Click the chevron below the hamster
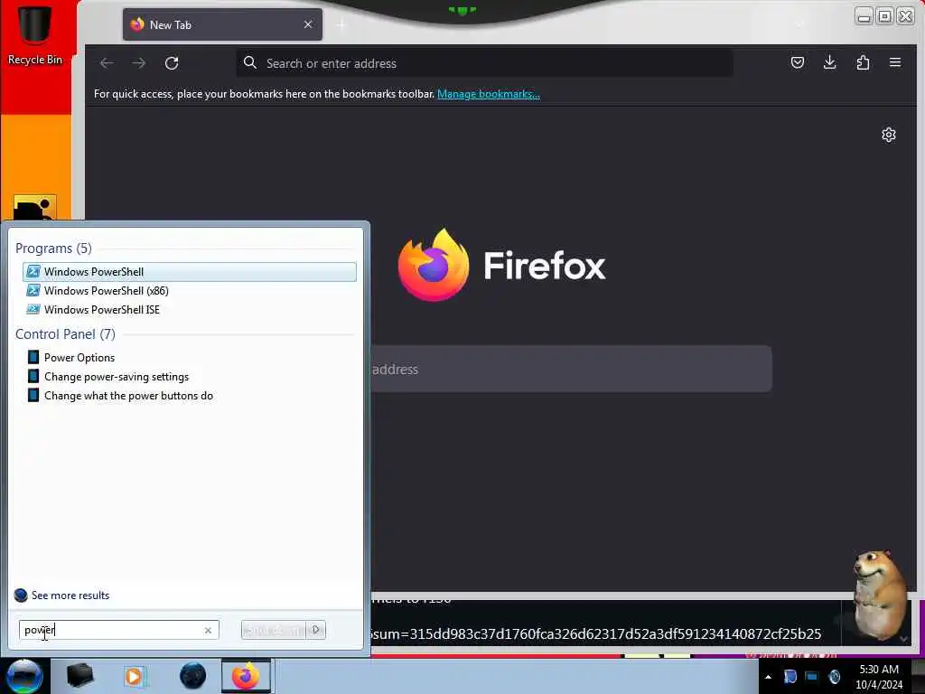Viewport: 925px width, 694px height. click(903, 639)
